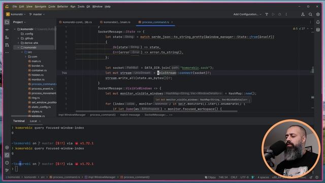Open the Structure tool window icon

[7, 37]
